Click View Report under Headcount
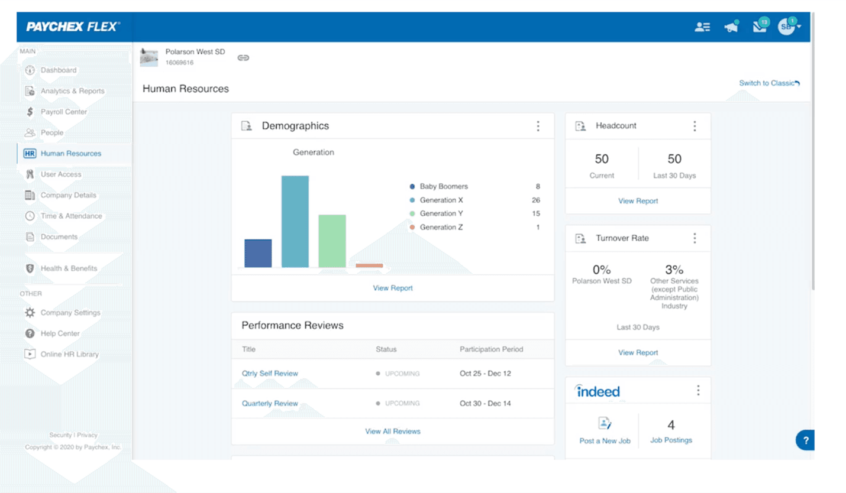 pyautogui.click(x=638, y=201)
